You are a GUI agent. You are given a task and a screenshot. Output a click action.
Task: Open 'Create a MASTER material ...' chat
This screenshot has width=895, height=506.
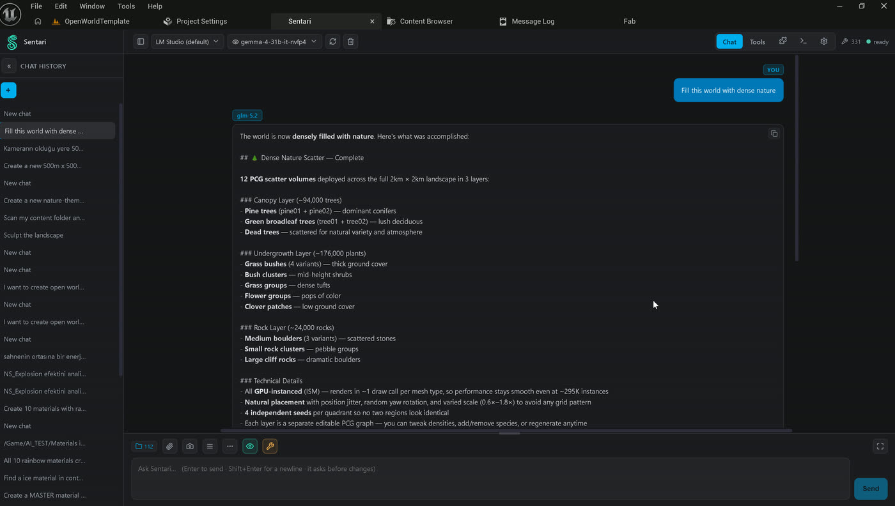[x=58, y=495]
